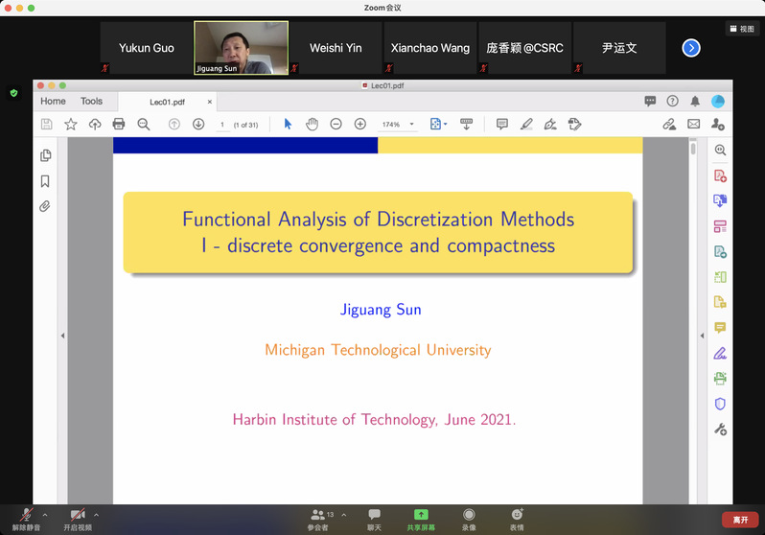Image resolution: width=765 pixels, height=535 pixels.
Task: Bookmark file with the star icon
Action: point(70,124)
